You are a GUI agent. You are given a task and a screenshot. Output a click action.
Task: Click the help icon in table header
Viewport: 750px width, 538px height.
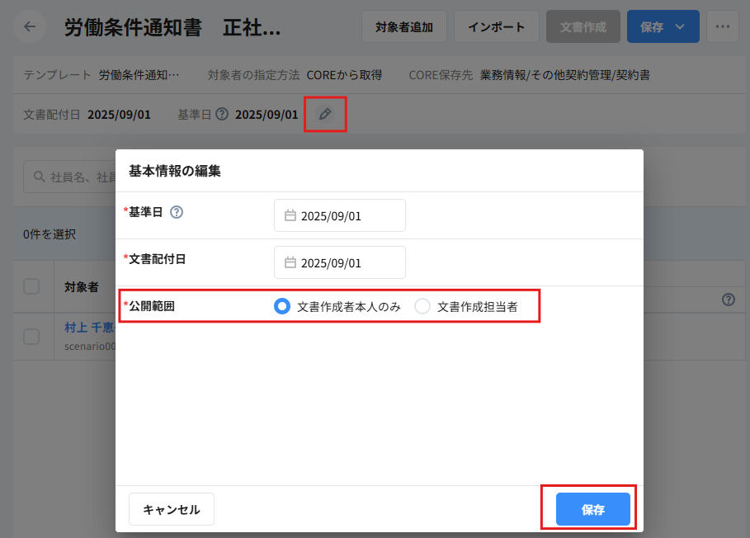point(728,300)
